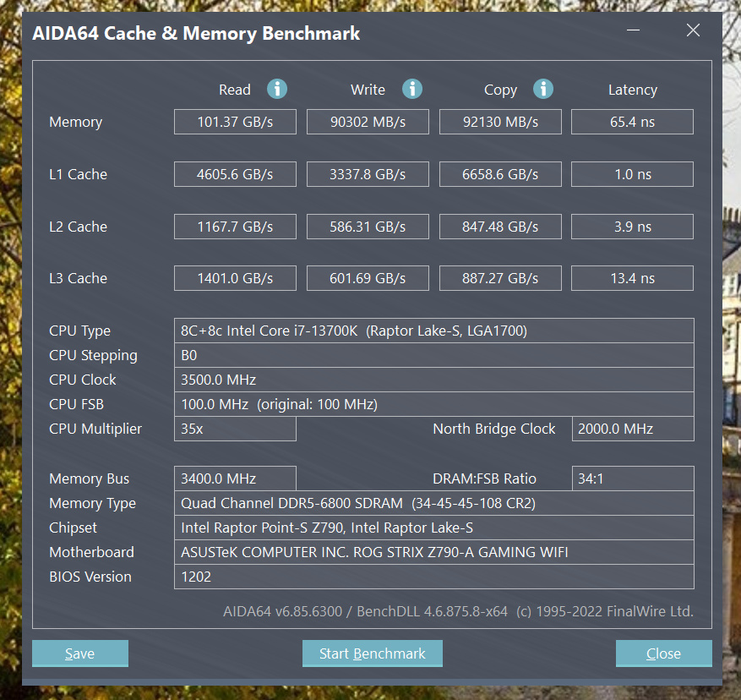Click the Read info icon
The width and height of the screenshot is (741, 700).
pyautogui.click(x=277, y=89)
